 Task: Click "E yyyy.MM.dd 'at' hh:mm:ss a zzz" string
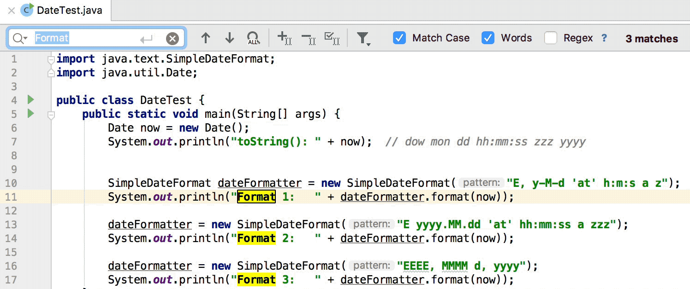(x=506, y=225)
